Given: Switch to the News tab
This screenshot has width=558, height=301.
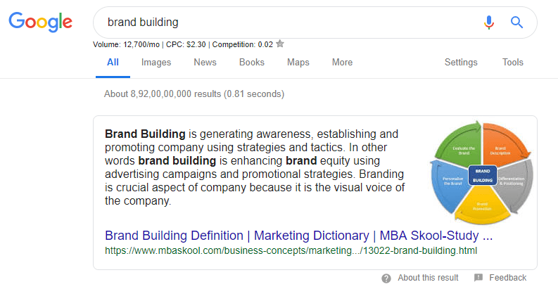Looking at the screenshot, I should [x=205, y=62].
